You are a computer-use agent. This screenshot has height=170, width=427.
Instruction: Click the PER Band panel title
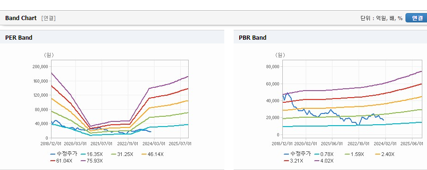19,37
